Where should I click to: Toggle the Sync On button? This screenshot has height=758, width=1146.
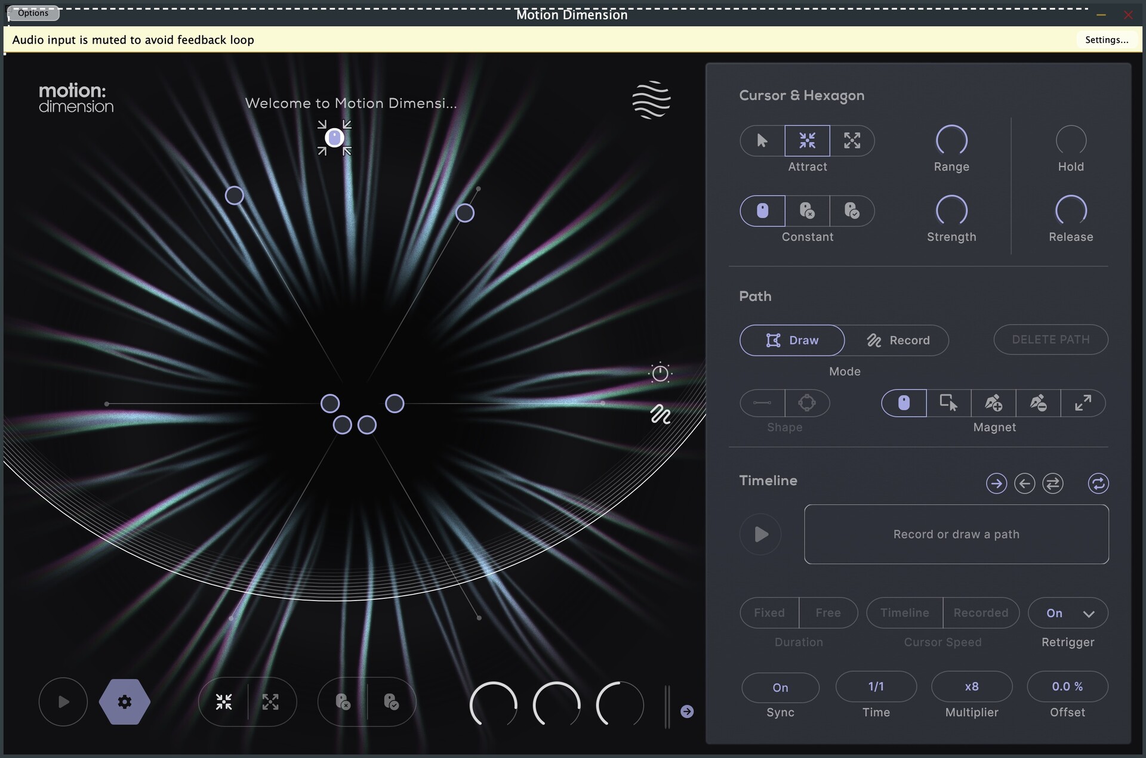click(x=780, y=687)
